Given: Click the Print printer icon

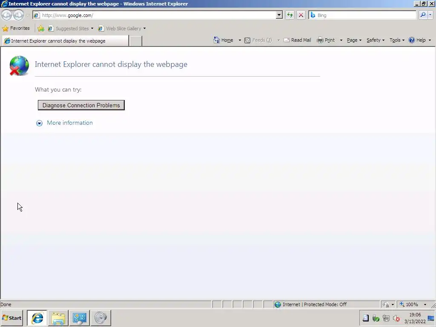Looking at the screenshot, I should tap(320, 40).
